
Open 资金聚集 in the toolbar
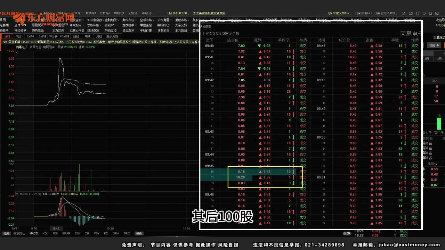tap(128, 30)
